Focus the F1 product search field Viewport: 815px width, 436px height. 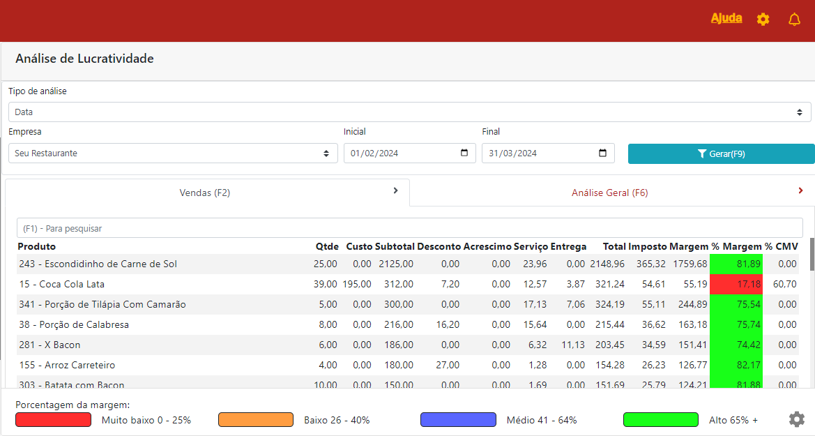409,228
